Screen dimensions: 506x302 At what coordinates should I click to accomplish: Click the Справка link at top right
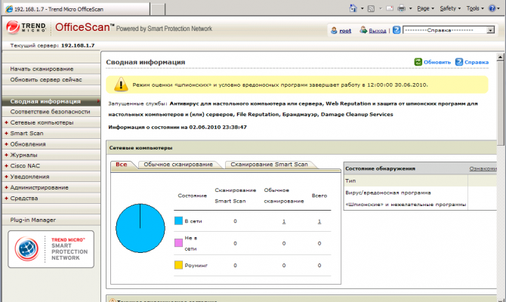point(477,62)
